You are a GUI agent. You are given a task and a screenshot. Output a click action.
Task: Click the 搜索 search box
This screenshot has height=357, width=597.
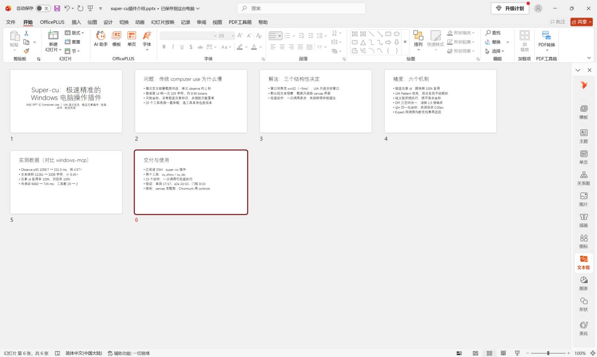pos(301,8)
